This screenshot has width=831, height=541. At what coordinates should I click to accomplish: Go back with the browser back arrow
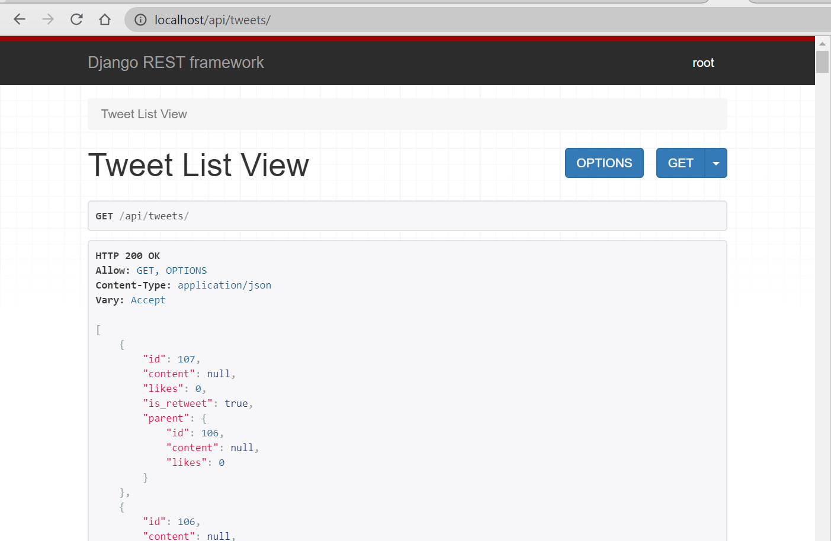[x=20, y=20]
